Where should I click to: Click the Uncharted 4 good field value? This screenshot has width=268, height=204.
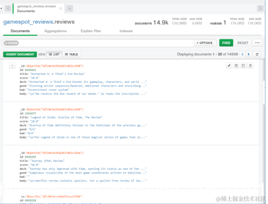coord(87,86)
